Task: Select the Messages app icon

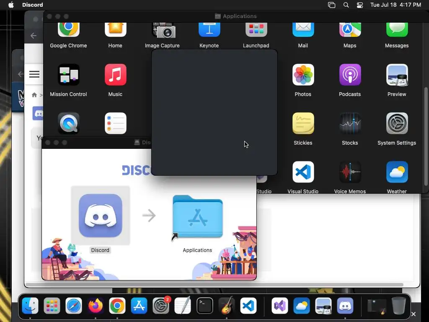Action: point(397,30)
